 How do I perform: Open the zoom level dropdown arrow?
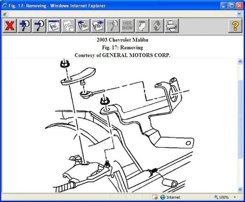pos(235,197)
